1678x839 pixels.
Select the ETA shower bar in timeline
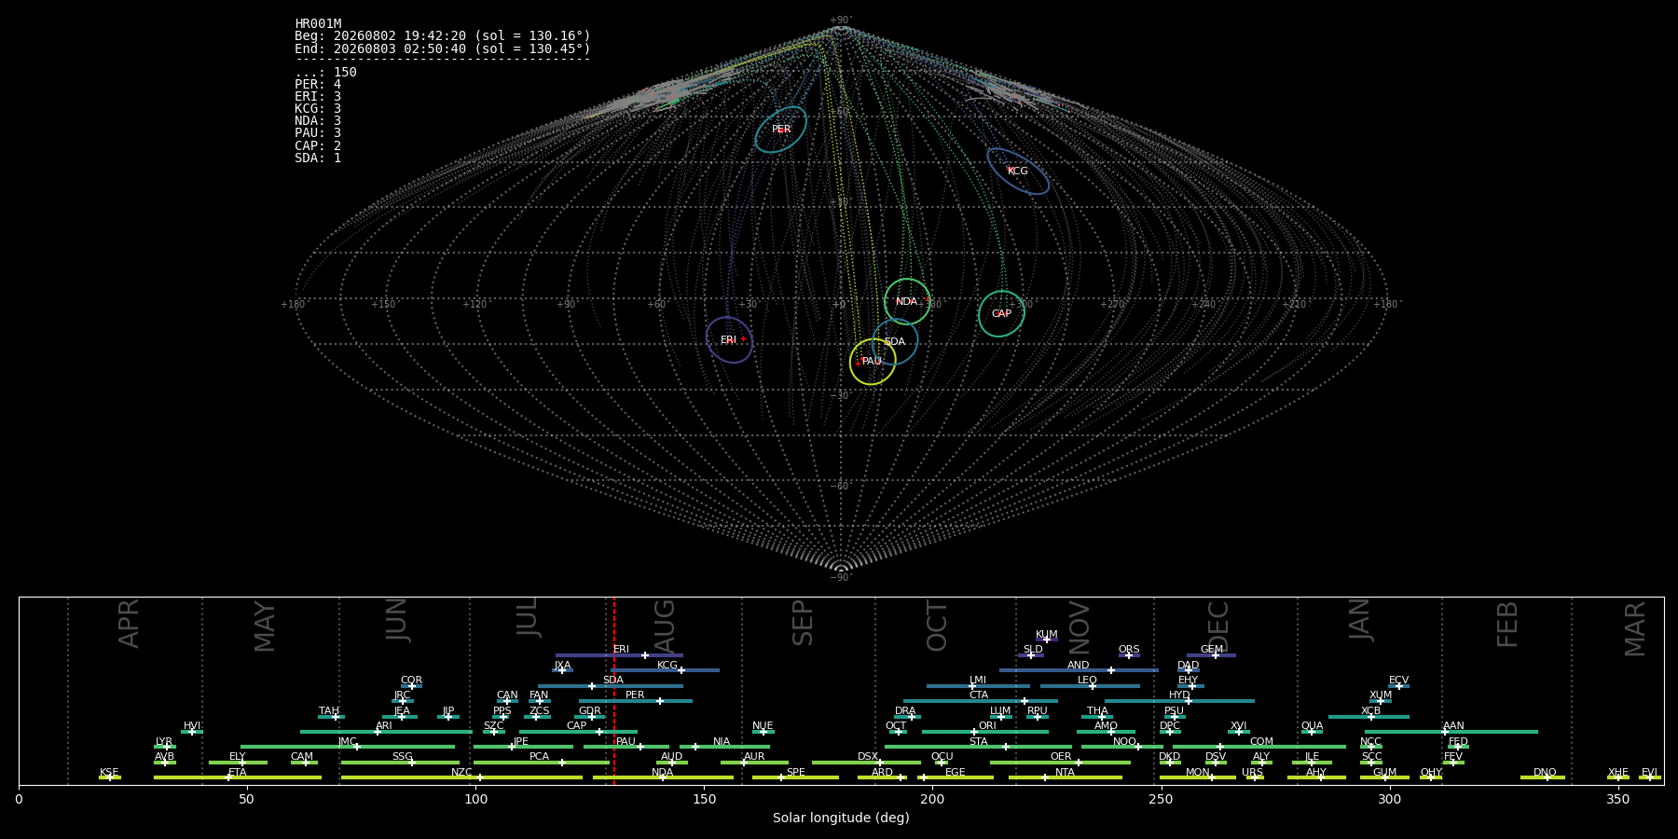pyautogui.click(x=238, y=777)
